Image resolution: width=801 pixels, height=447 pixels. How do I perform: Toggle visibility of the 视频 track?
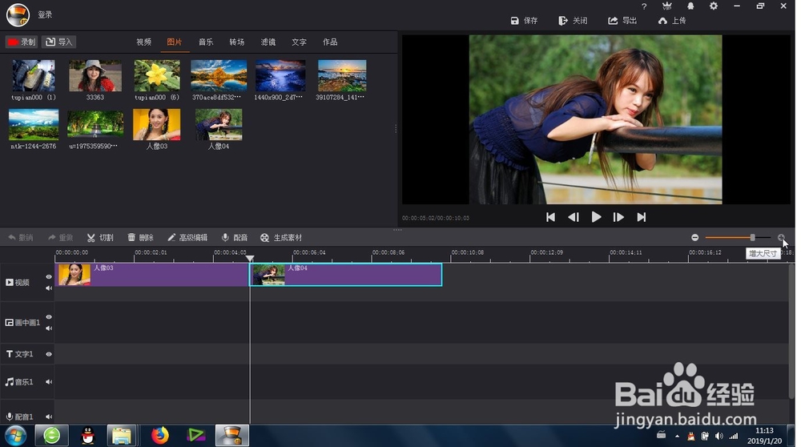49,277
